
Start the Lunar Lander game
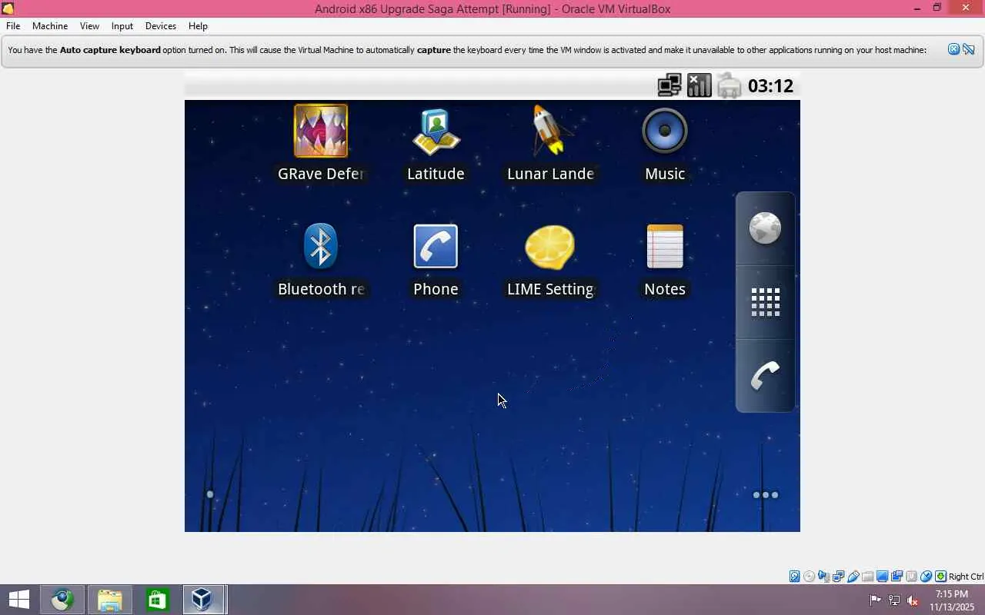pos(550,131)
